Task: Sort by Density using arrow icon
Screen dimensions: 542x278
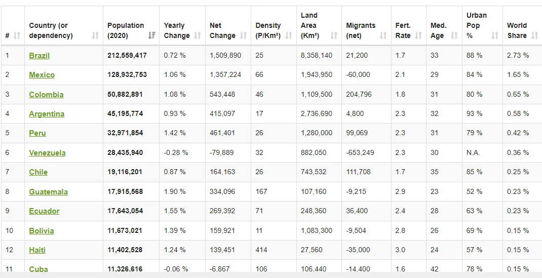Action: tap(289, 35)
